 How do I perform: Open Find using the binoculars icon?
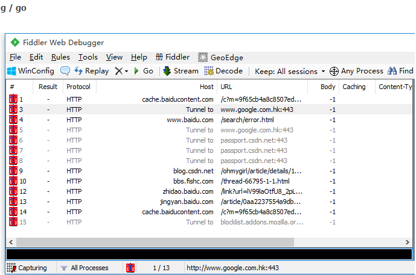[392, 71]
